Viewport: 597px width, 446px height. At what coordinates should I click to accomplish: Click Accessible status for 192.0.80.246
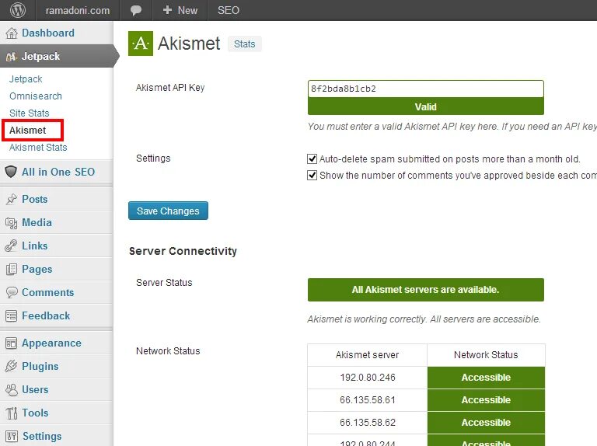486,378
